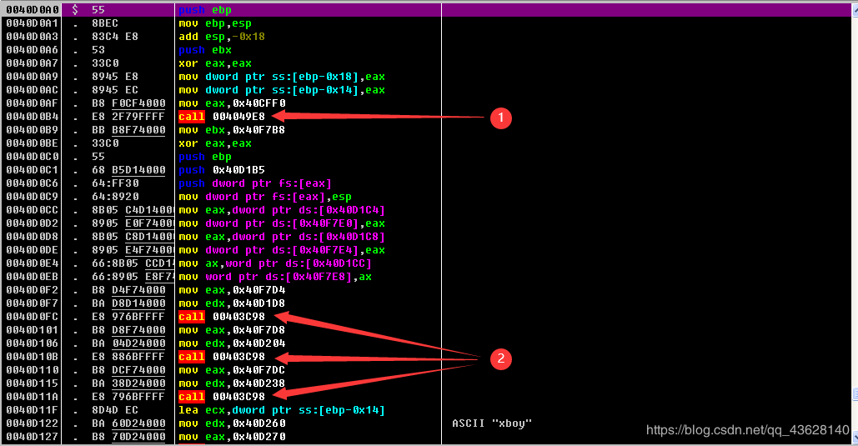
Task: Click hex bytes "64:FF30"
Action: [x=115, y=183]
